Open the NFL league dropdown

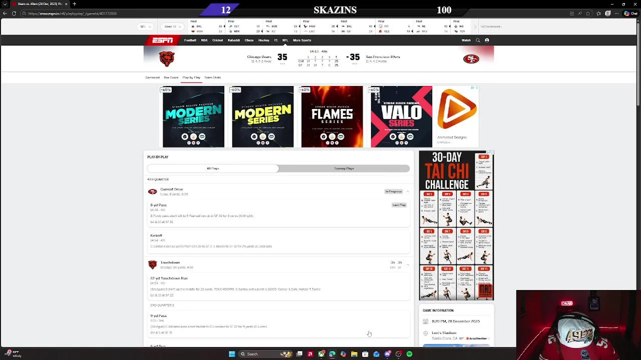point(145,26)
